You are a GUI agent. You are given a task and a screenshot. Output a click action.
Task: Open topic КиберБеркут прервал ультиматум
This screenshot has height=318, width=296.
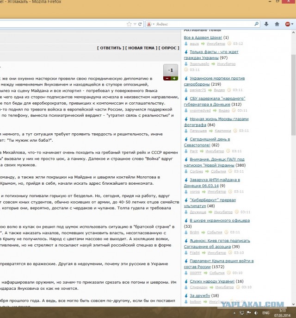tap(213, 200)
